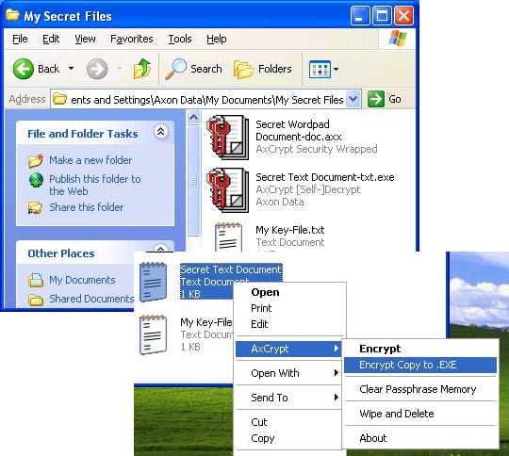
Task: Open the Back button history dropdown arrow
Action: pyautogui.click(x=71, y=69)
